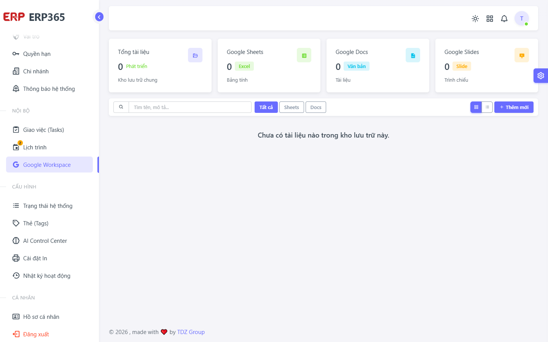Click the Tổng tài liệu folder icon
Screen dimensions: 548x342
click(195, 55)
